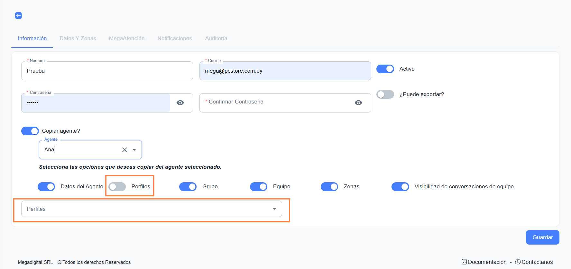This screenshot has height=269, width=571.
Task: Expand the Agente dropdown arrow
Action: coord(134,150)
